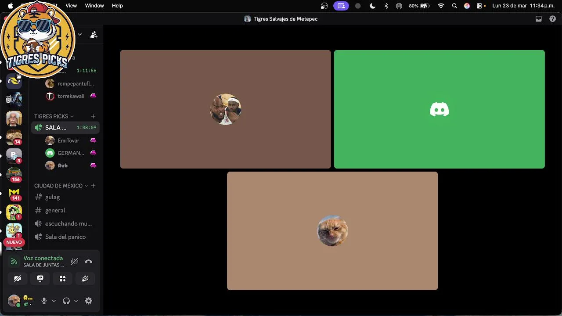Focus the basketball players video tile
Viewport: 562px width, 316px height.
pos(226,109)
